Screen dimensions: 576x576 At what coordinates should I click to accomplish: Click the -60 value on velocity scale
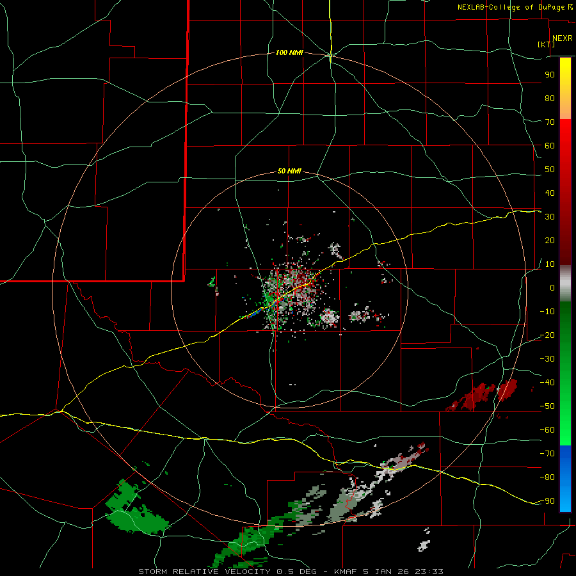coord(547,430)
